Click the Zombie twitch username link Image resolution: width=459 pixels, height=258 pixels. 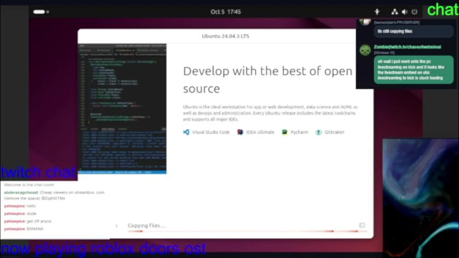point(407,47)
